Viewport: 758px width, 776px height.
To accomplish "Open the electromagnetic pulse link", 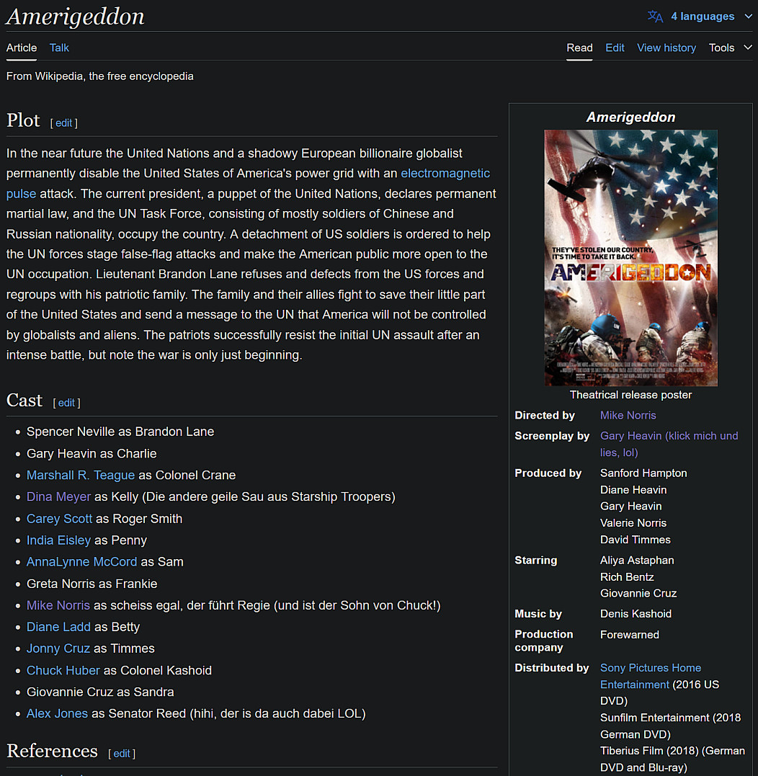I will (445, 174).
